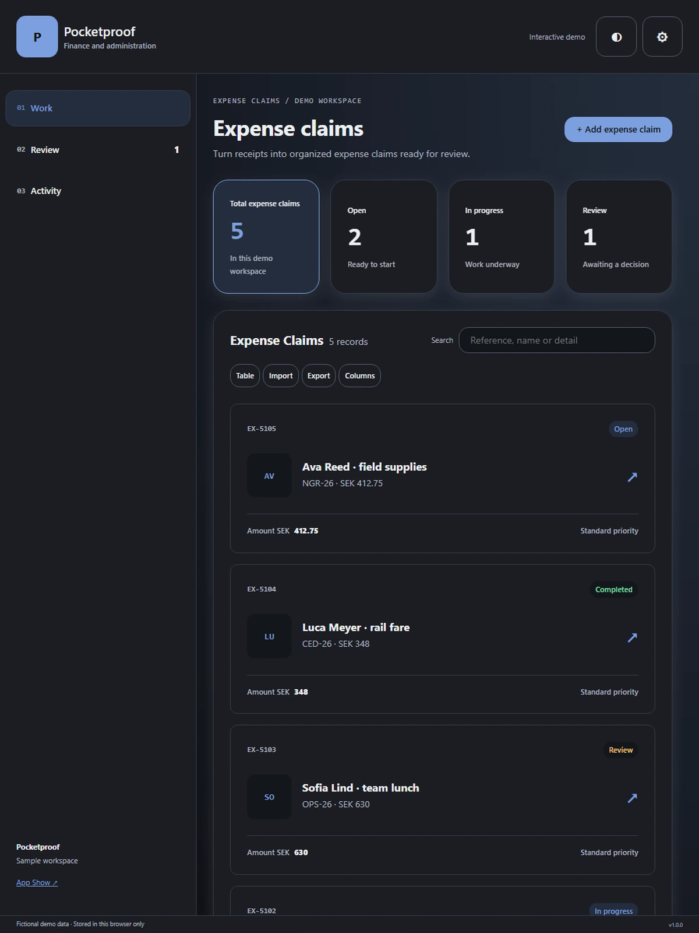The image size is (699, 933).
Task: Click the reference EX-5103
Action: (x=262, y=749)
